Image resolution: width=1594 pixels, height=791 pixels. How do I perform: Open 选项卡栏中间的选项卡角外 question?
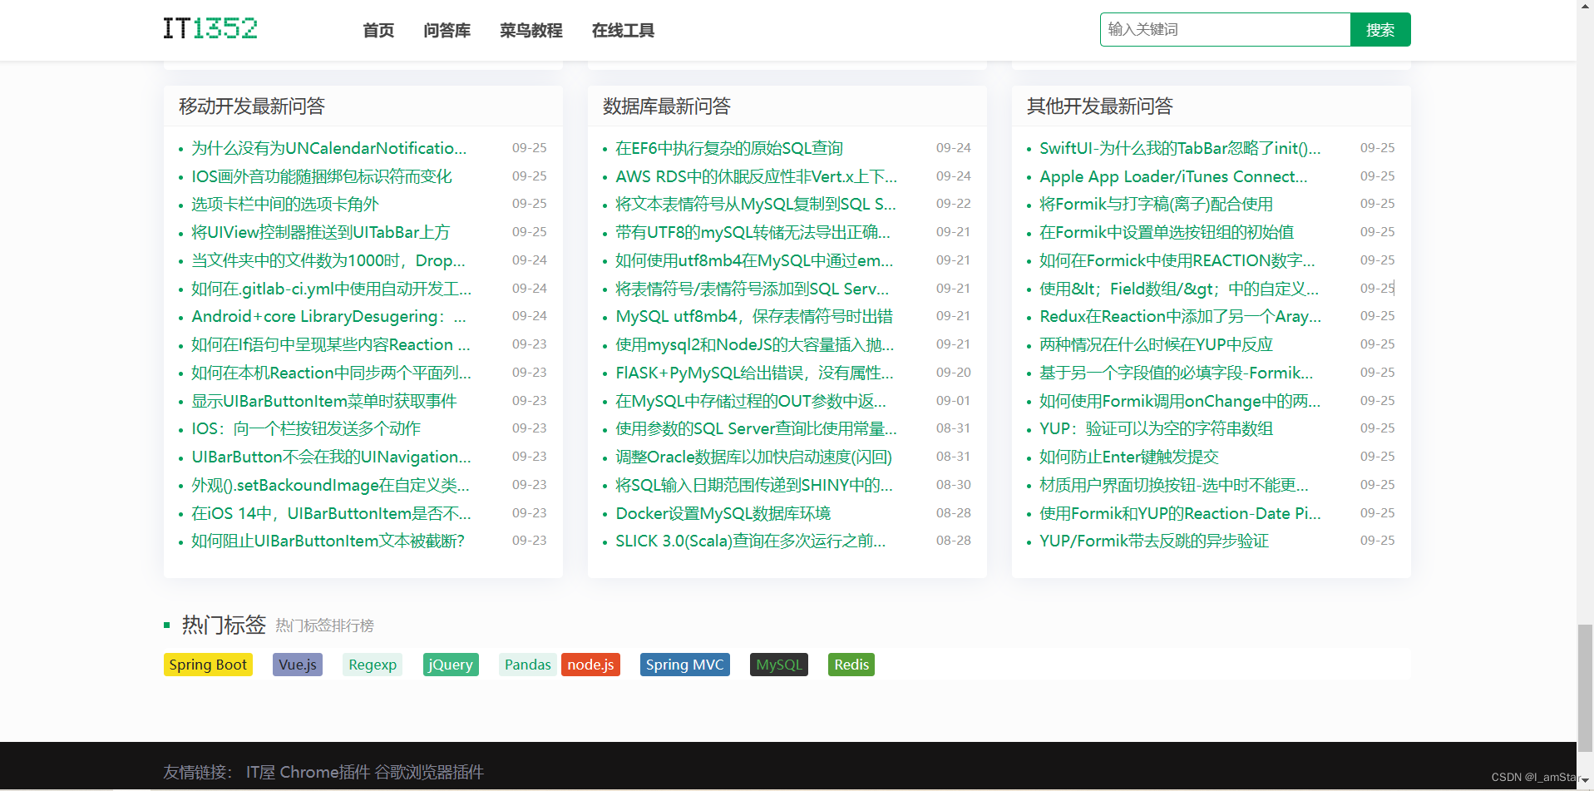click(285, 204)
